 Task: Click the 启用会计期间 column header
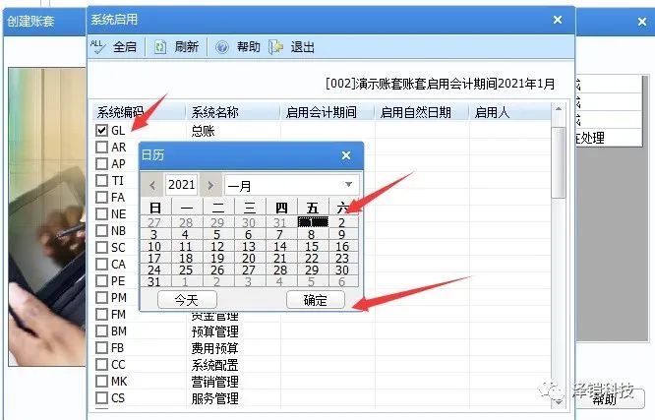pyautogui.click(x=327, y=112)
